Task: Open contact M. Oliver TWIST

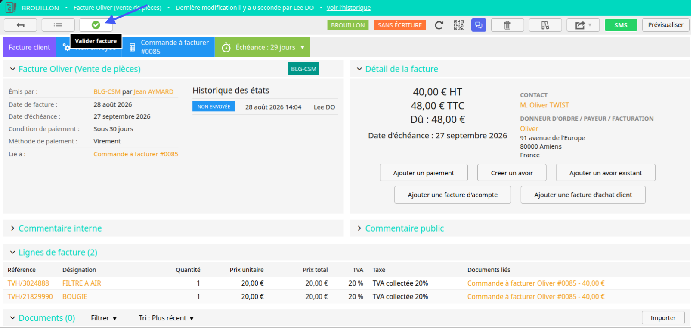Action: (x=544, y=105)
